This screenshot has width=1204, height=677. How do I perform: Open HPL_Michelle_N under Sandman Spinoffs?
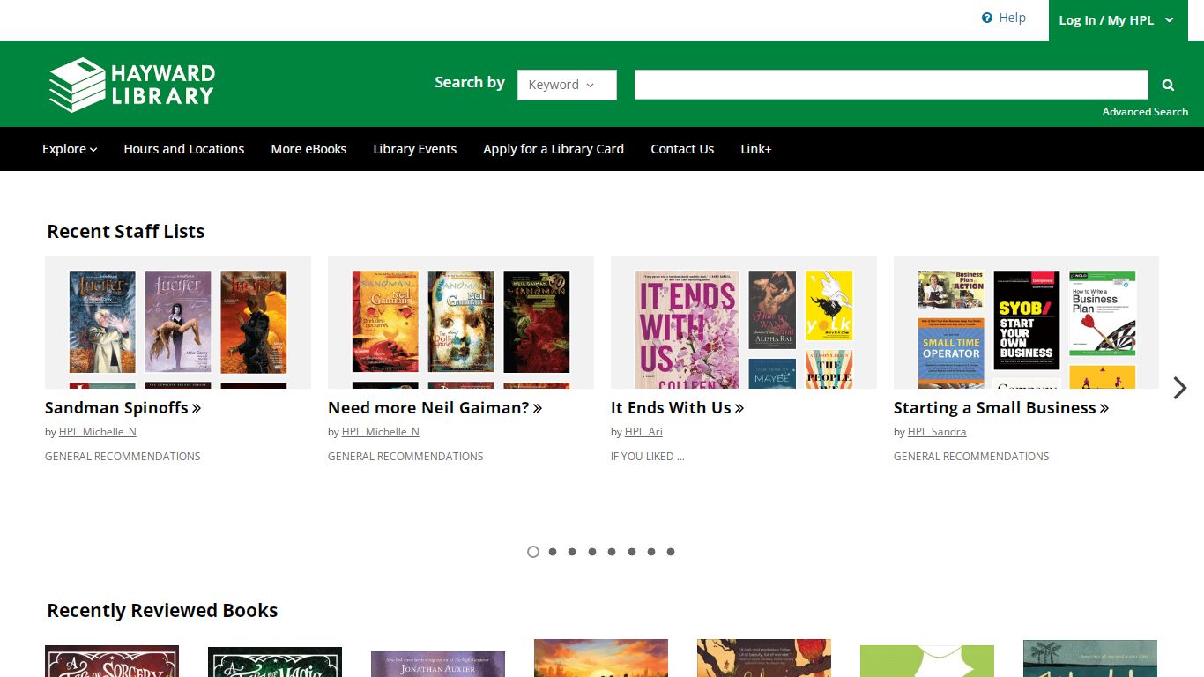(x=98, y=432)
